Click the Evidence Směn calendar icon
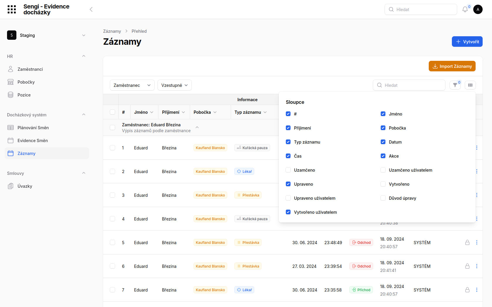This screenshot has width=492, height=307. (11, 140)
